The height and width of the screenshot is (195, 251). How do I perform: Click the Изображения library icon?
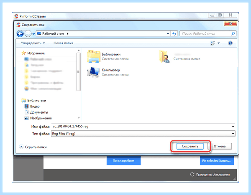coord(26,118)
